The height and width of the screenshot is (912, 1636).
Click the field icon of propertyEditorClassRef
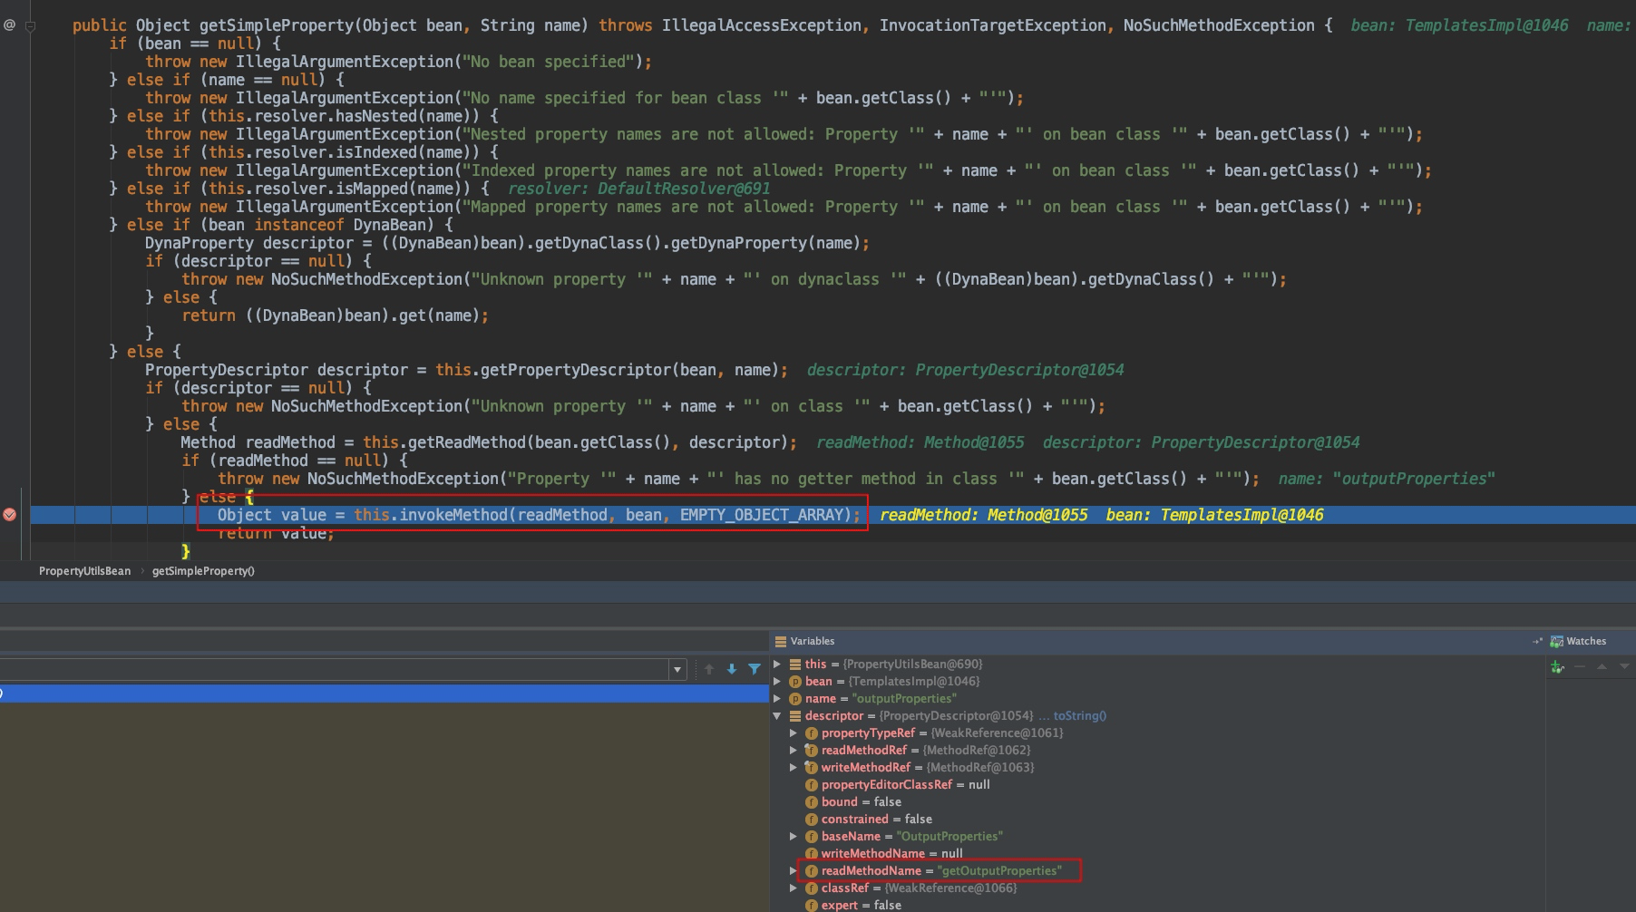click(812, 785)
